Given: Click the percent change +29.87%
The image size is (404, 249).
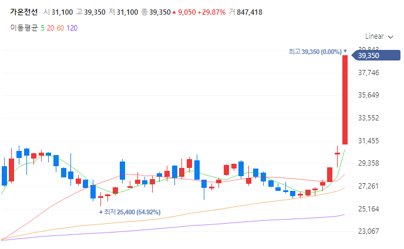Looking at the screenshot, I should tap(211, 12).
